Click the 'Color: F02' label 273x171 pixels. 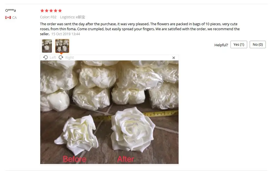point(48,17)
